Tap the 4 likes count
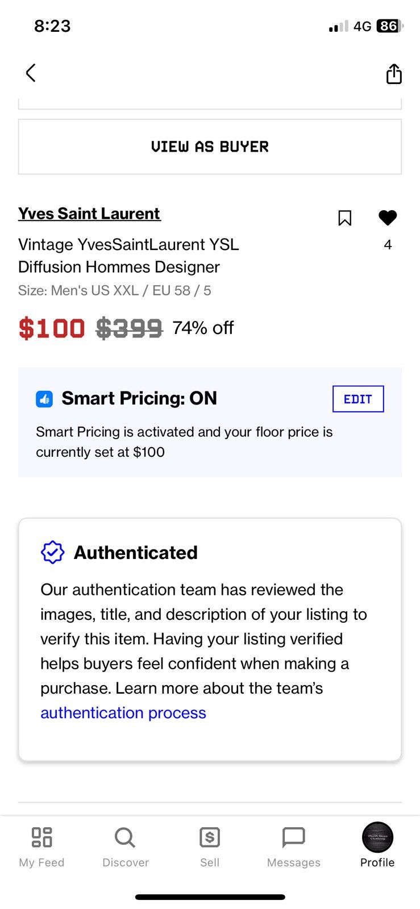This screenshot has width=420, height=909. (x=388, y=245)
